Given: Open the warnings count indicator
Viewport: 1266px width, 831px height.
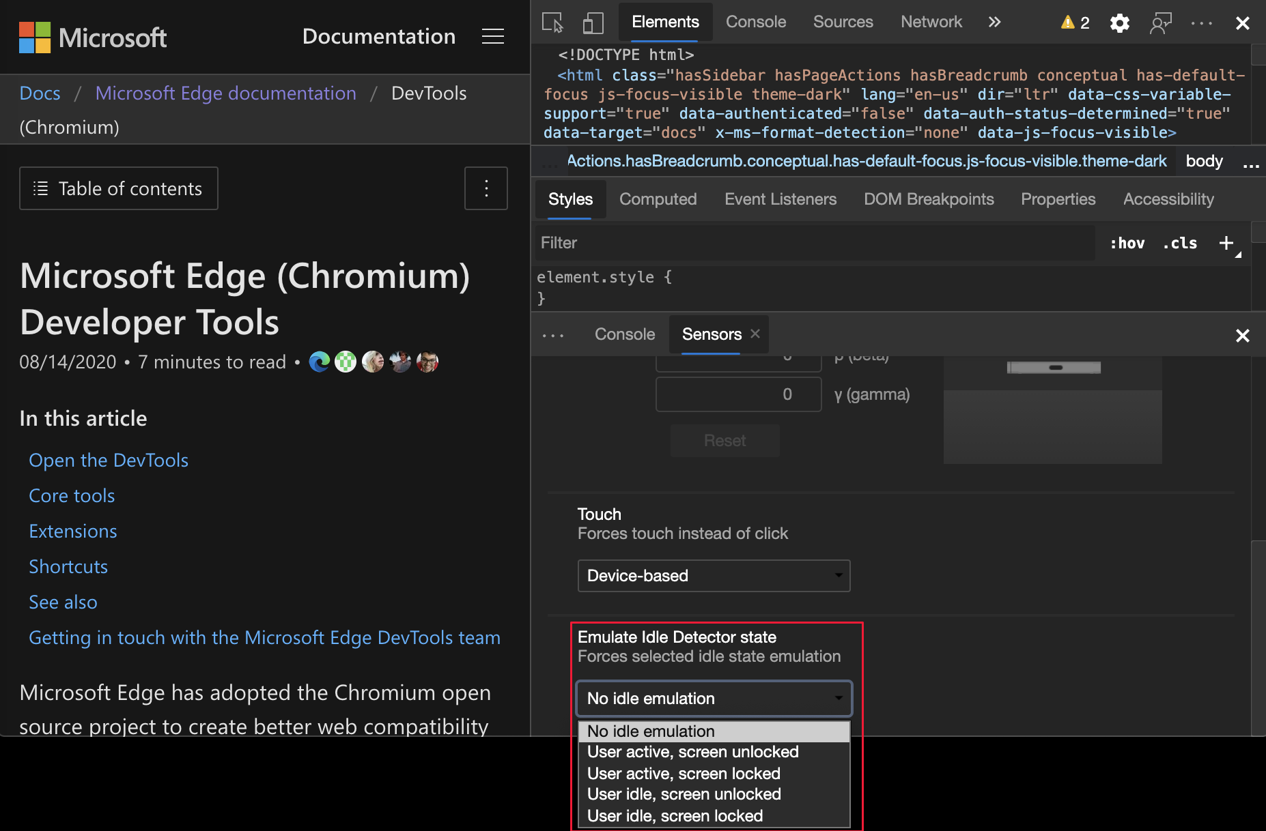Looking at the screenshot, I should pyautogui.click(x=1075, y=23).
